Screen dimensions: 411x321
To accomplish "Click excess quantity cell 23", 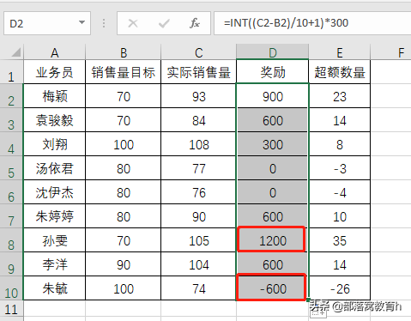I will 340,96.
